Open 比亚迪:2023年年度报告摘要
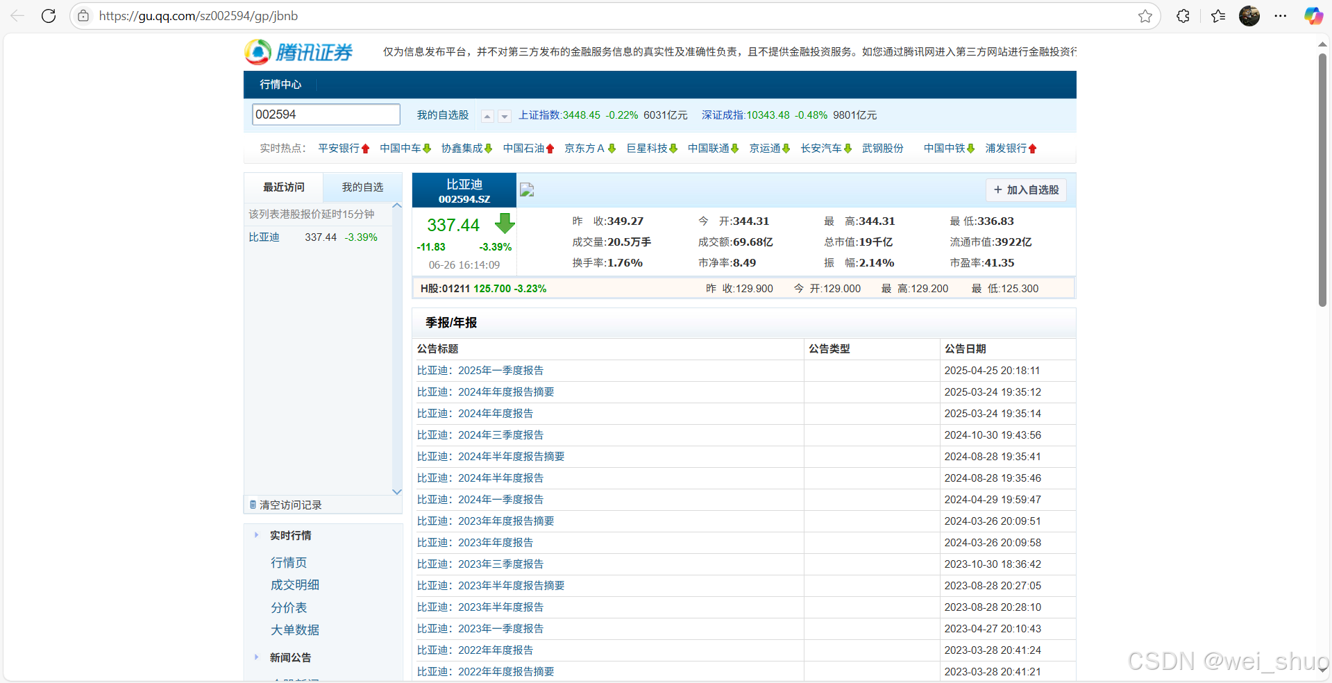The height and width of the screenshot is (683, 1332). pyautogui.click(x=485, y=521)
